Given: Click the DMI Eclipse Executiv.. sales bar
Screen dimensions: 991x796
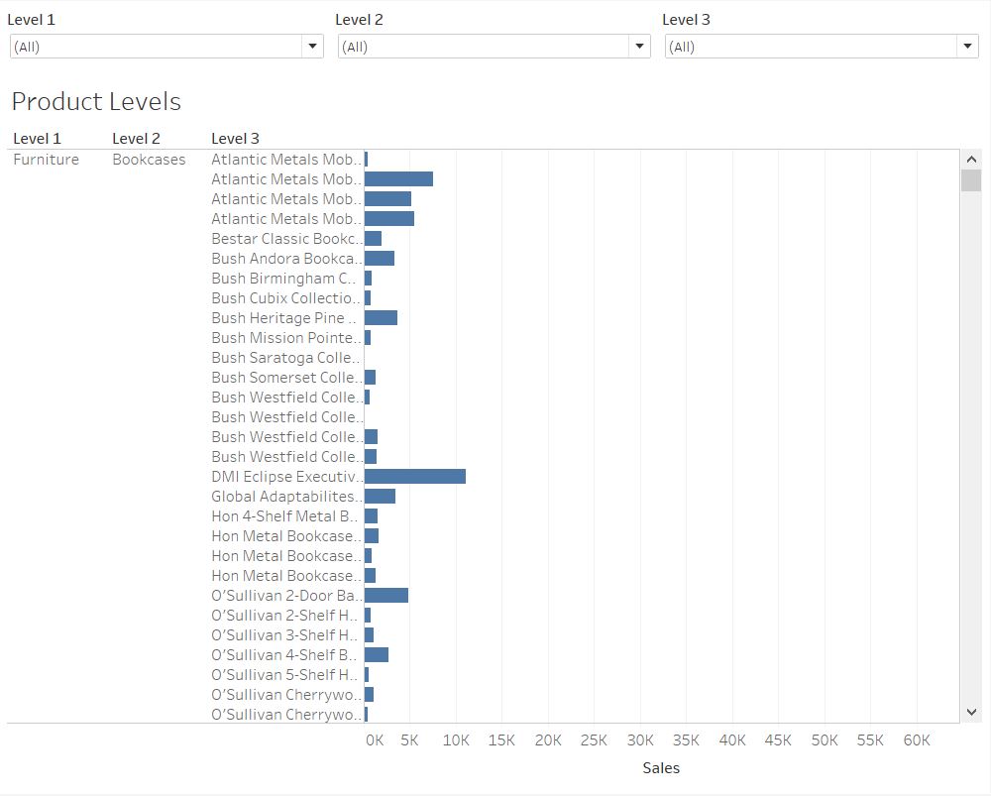Looking at the screenshot, I should (x=415, y=477).
